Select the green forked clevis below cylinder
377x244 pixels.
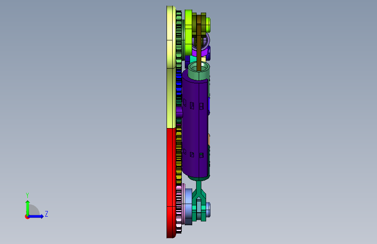click(199, 201)
